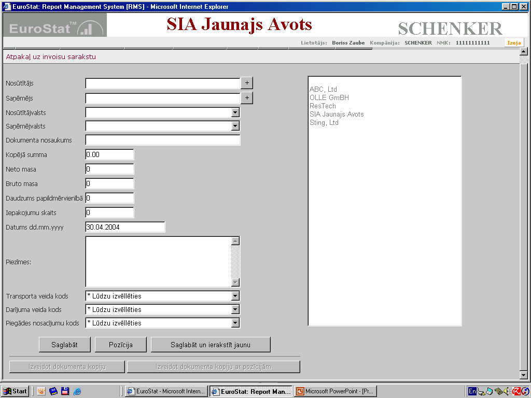The width and height of the screenshot is (531, 398).
Task: Click the Start button
Action: point(15,391)
